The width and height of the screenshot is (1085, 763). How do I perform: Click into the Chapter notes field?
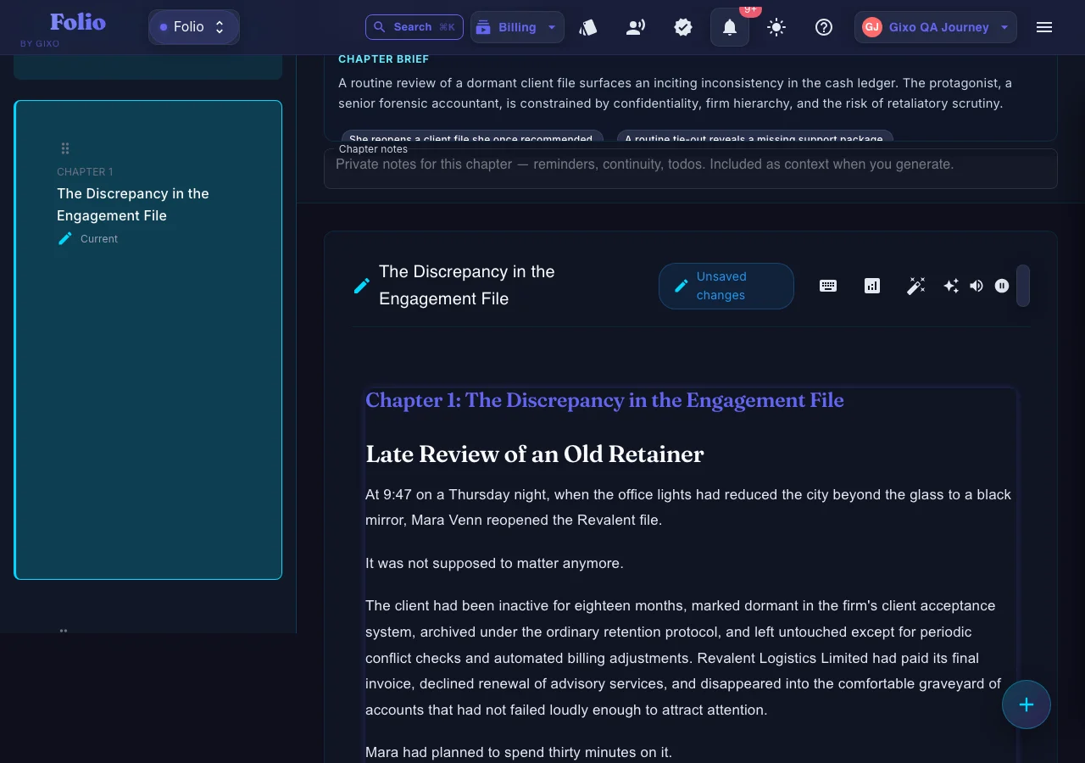(x=691, y=169)
